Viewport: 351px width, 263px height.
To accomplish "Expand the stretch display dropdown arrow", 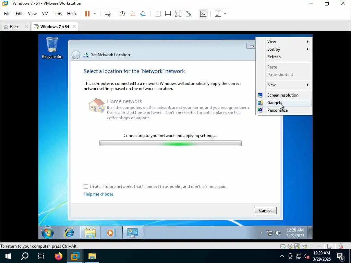I will (225, 14).
